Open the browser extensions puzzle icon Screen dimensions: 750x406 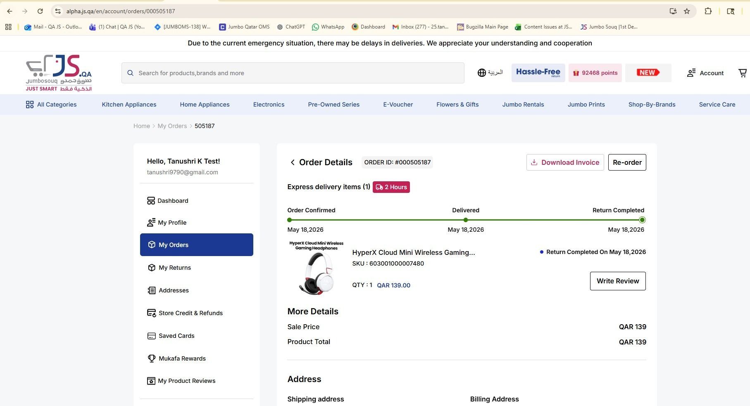click(x=708, y=11)
